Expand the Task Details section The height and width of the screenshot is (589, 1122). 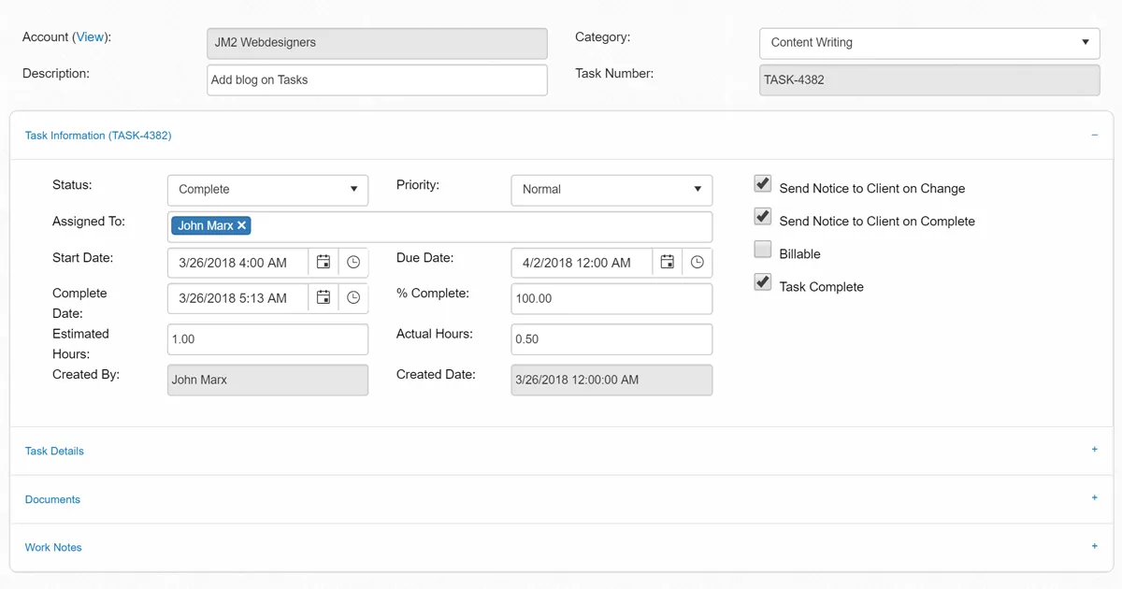(x=1094, y=450)
